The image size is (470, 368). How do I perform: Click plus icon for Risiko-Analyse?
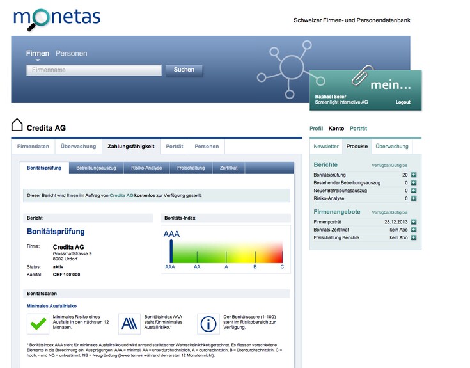point(414,198)
